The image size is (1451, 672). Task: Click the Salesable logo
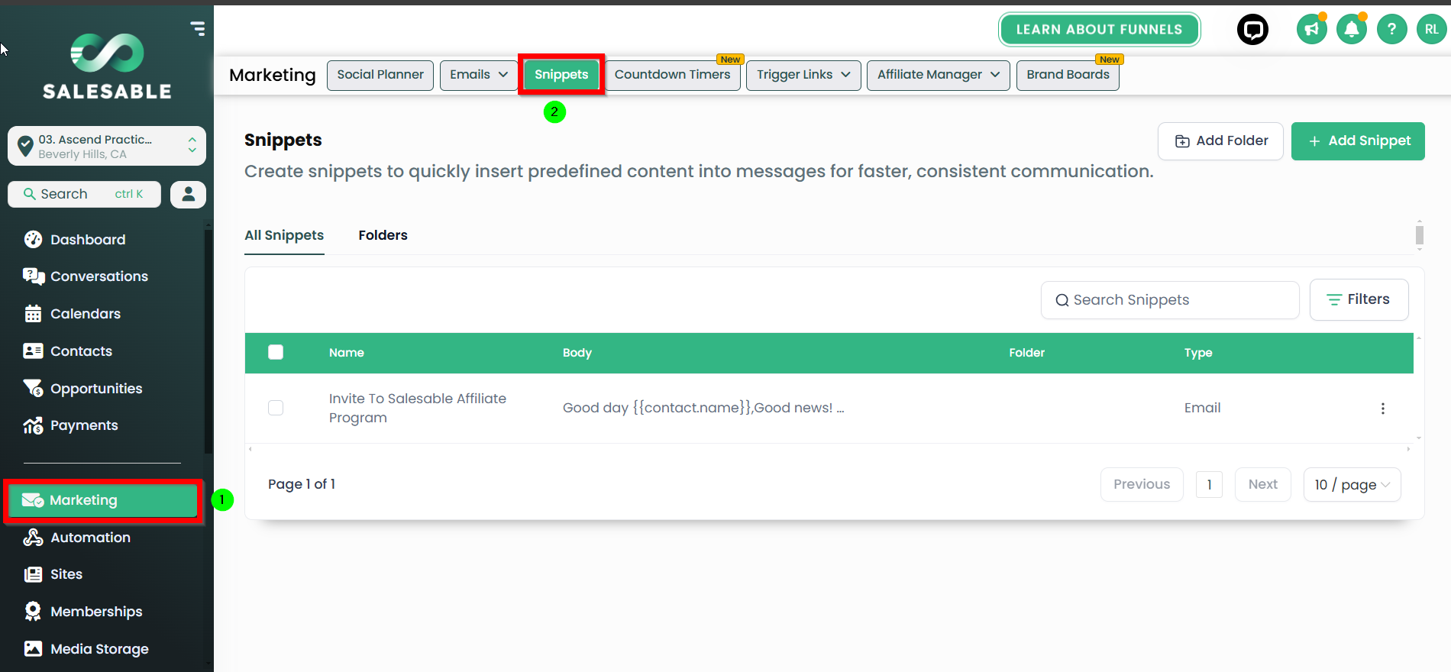(107, 67)
